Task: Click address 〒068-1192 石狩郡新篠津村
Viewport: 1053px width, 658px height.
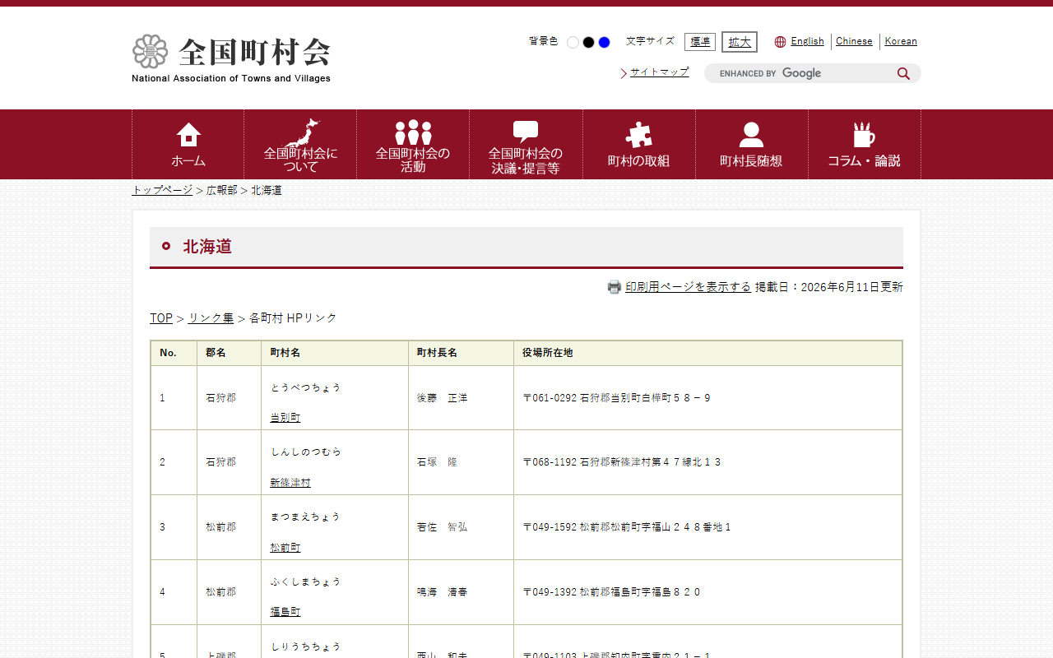Action: (622, 462)
